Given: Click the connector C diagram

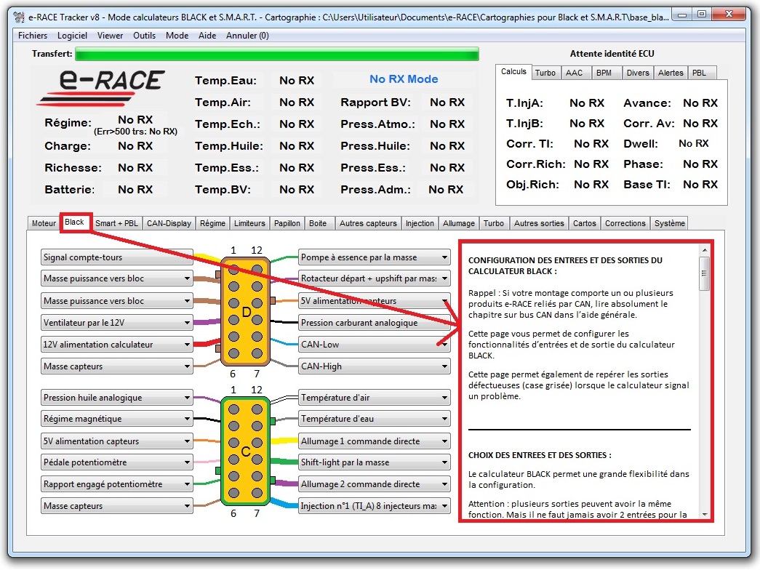Looking at the screenshot, I should 246,451.
